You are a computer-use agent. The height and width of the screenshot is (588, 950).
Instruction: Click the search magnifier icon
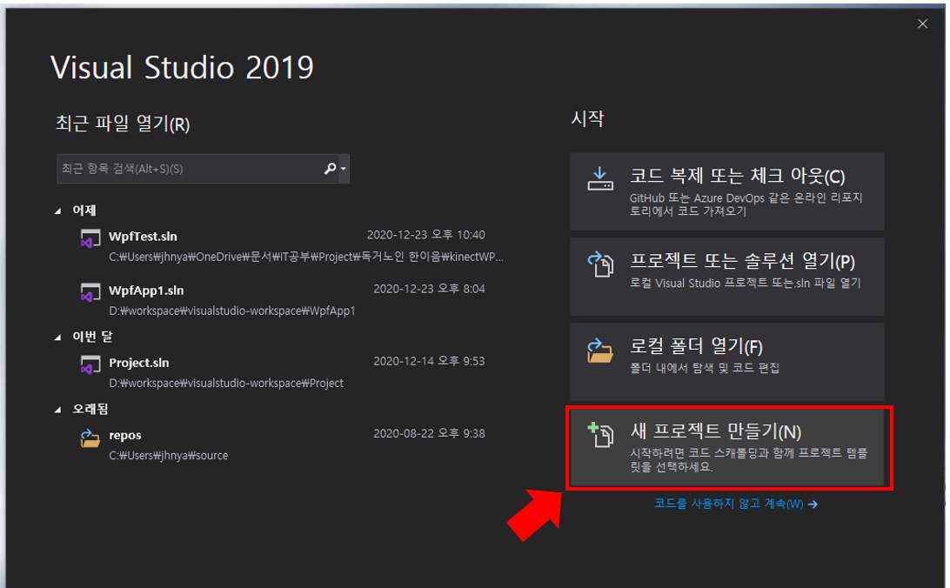tap(331, 169)
